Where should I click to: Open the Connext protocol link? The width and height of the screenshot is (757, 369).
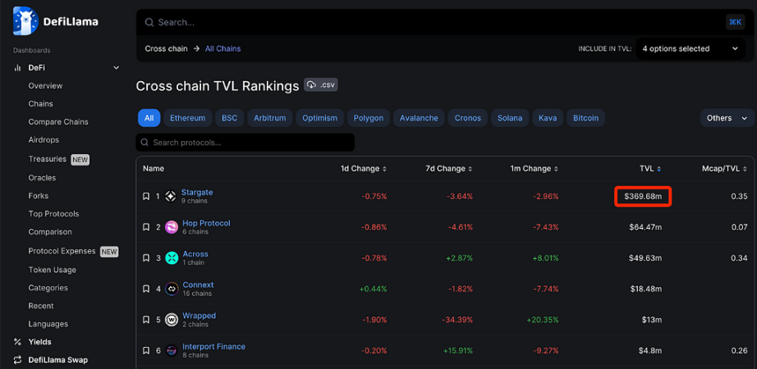coord(198,285)
